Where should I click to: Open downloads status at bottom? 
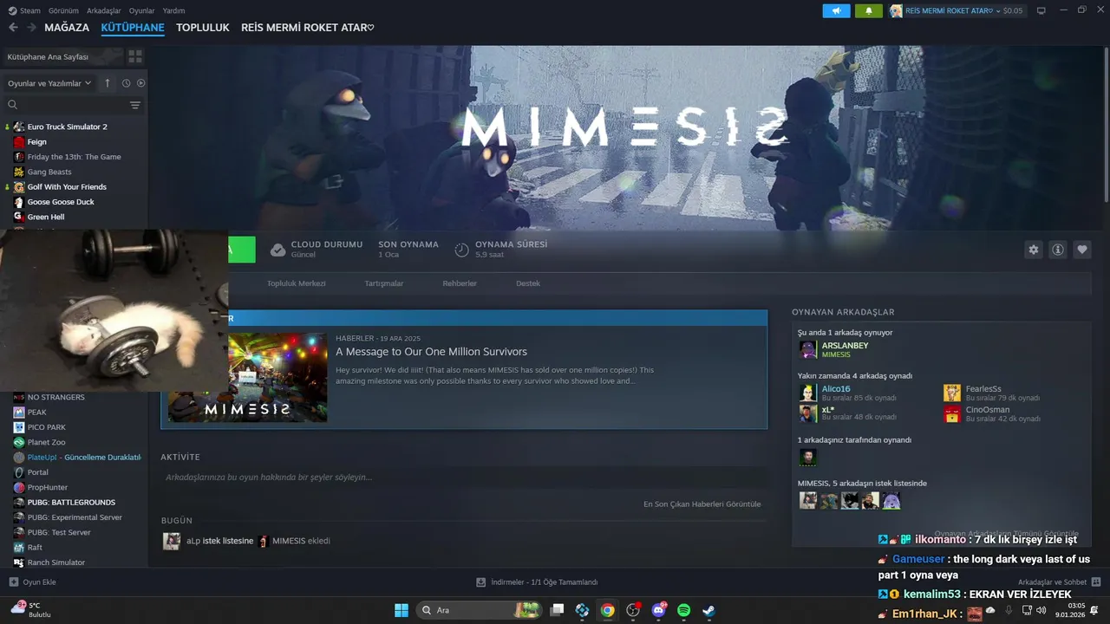[538, 582]
